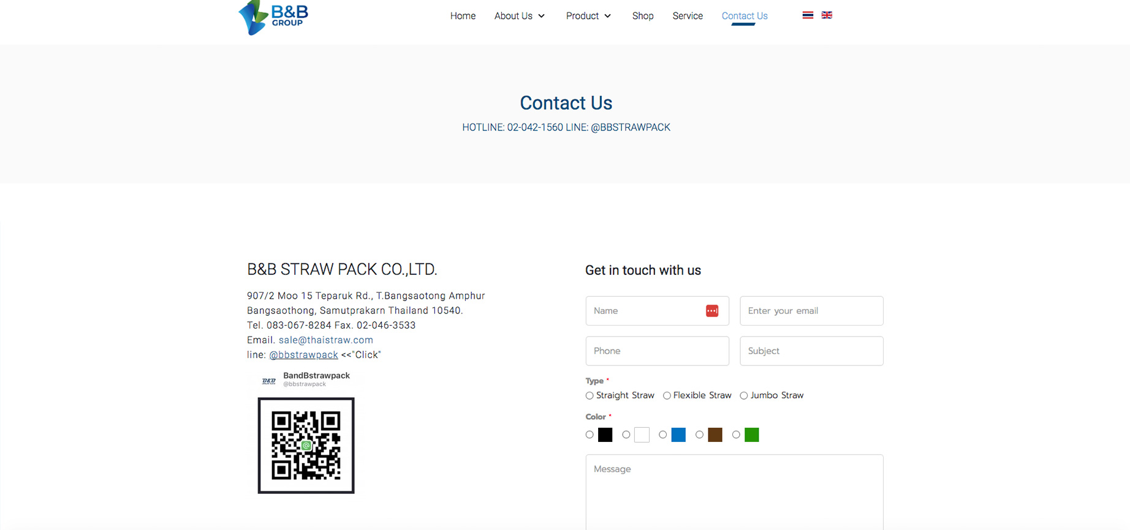Open the Product menu item

582,16
